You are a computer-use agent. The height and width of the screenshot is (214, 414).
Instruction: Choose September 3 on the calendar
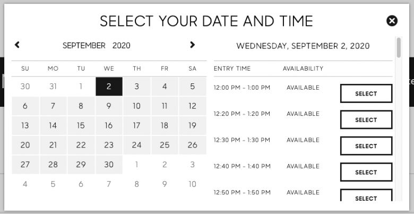[137, 87]
